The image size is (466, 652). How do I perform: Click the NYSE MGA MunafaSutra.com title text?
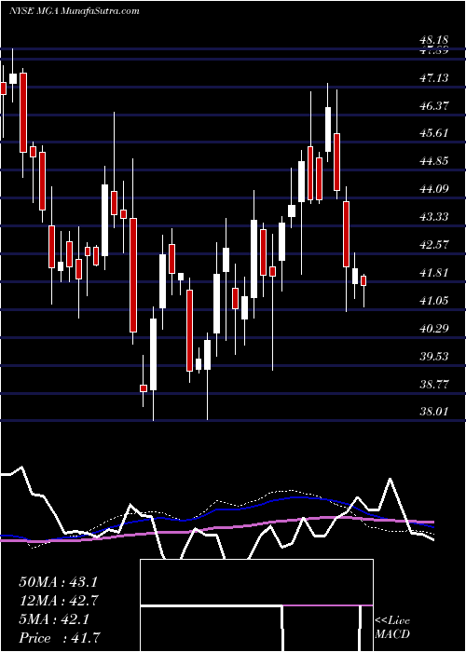click(x=74, y=11)
